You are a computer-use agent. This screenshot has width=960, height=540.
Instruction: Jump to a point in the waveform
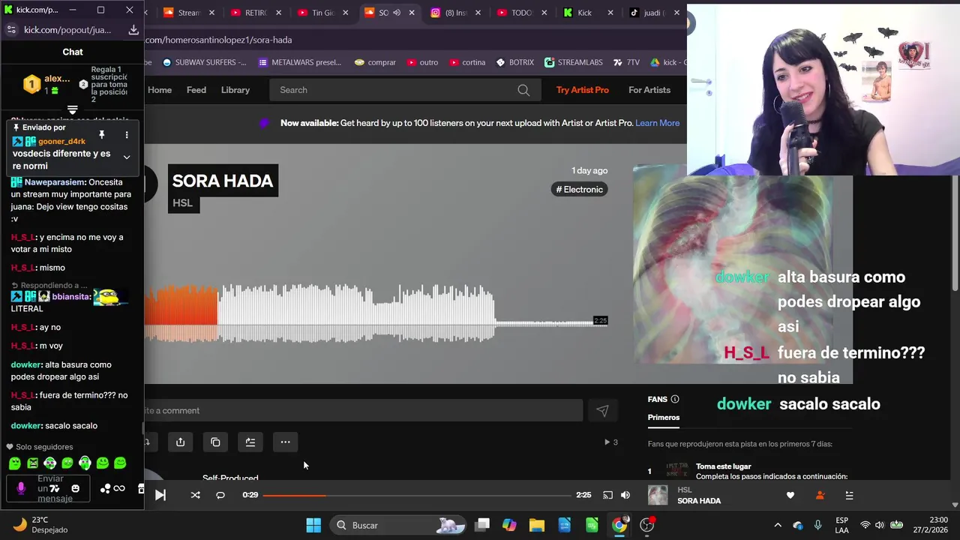(x=375, y=313)
